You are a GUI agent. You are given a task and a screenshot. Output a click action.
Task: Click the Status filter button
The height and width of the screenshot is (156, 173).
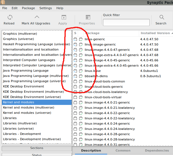click(37, 155)
